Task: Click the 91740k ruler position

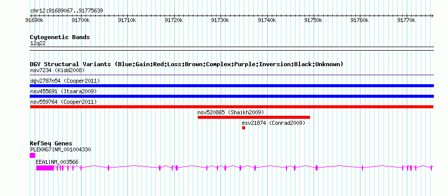Action: coord(267,20)
